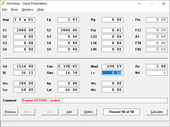Click the Comment label

10,100
